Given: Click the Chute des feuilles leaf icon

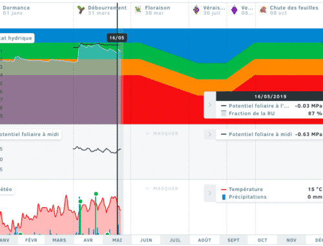Looking at the screenshot, I should pyautogui.click(x=263, y=10).
